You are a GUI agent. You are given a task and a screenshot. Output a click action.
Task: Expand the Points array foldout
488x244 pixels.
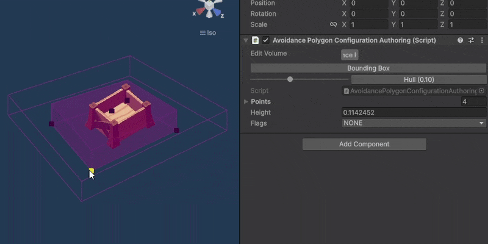[x=246, y=101]
